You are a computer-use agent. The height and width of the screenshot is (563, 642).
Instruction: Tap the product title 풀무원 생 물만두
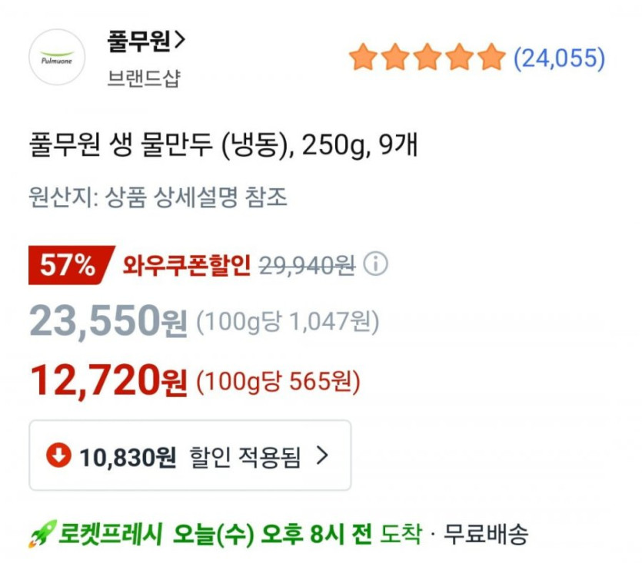coord(223,144)
